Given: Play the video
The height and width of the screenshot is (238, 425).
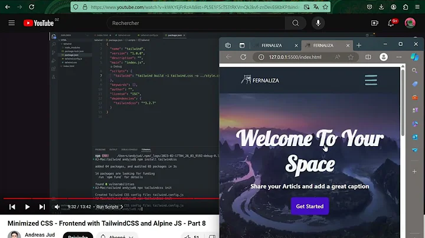Looking at the screenshot, I should coord(27,207).
